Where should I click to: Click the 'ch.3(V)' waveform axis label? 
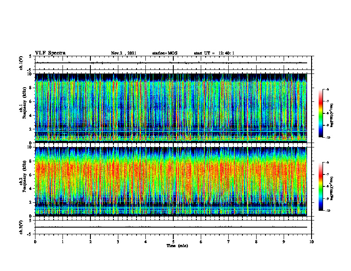point(21,227)
